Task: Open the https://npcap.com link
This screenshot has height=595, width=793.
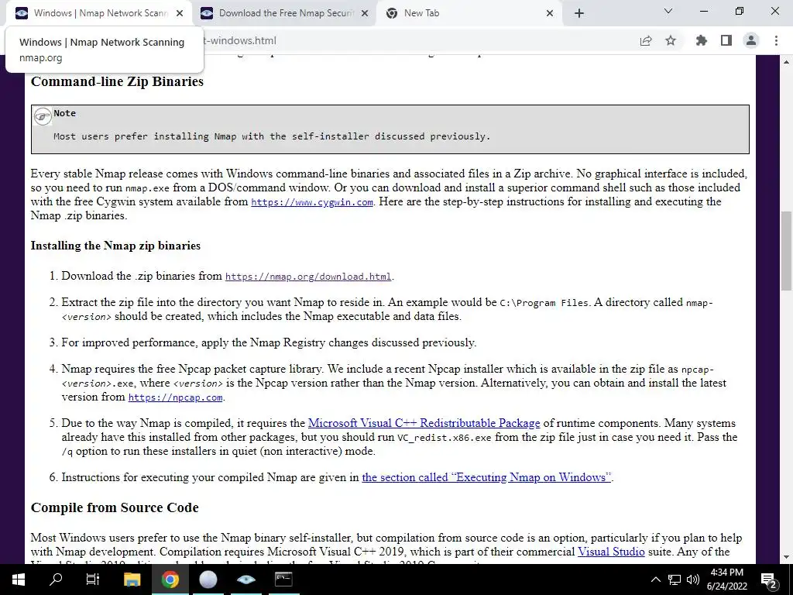Action: [x=176, y=397]
